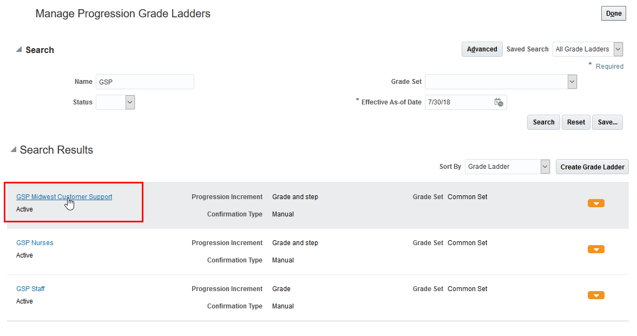
Task: Open GSP Midwest Customer Support link
Action: [x=64, y=197]
